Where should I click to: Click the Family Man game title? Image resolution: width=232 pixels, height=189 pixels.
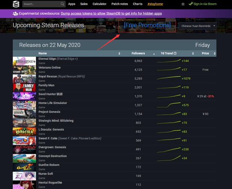click(46, 85)
